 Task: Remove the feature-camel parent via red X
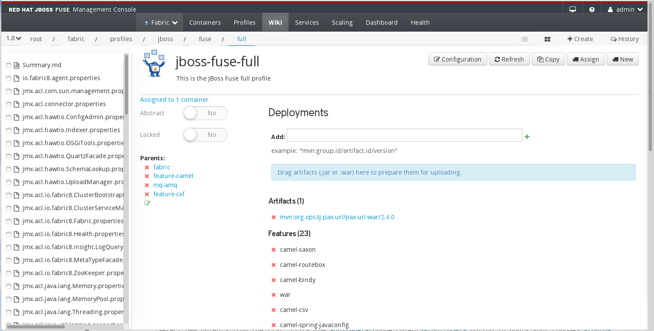pos(147,176)
